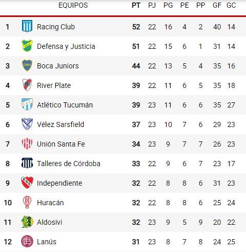
Task: Click the Lanús team name
Action: 47,242
